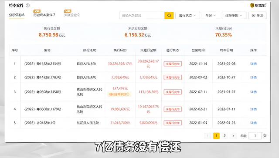Click the yellow search magnifier button

169,16
